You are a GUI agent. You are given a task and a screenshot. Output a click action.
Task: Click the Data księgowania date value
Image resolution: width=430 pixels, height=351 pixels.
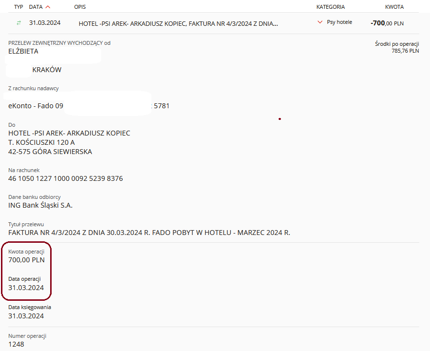[26, 316]
